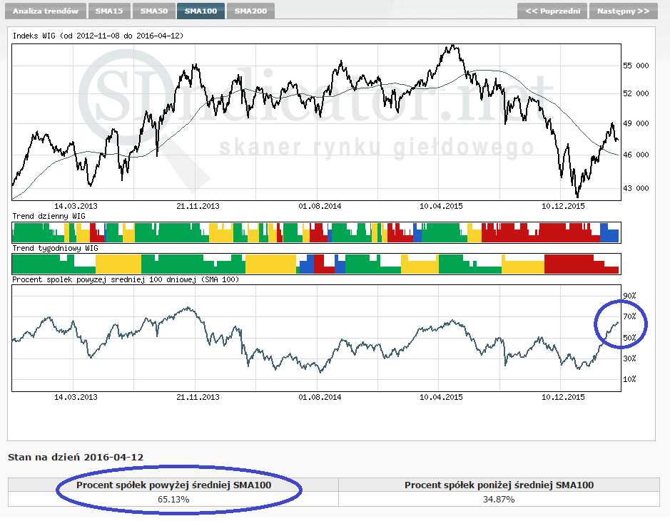The image size is (670, 521).
Task: Click the 43 000 label on WIG chart axis
Action: pos(634,188)
